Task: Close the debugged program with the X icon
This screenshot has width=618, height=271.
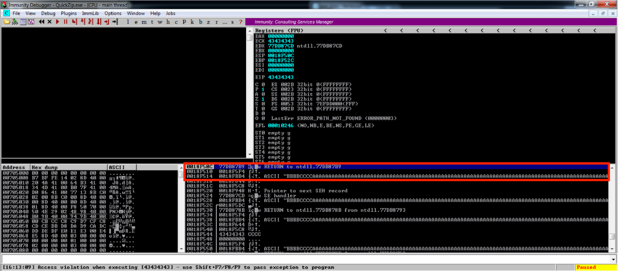Action: [49, 22]
